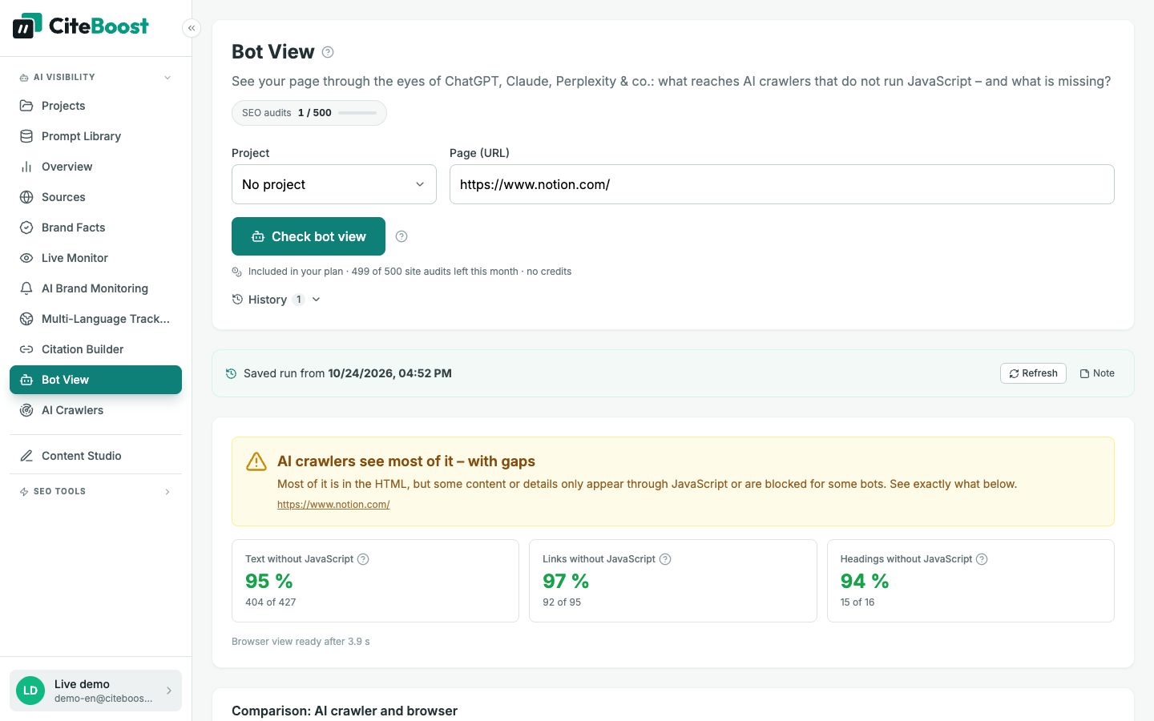Open AI Crawlers page
Viewport: 1154px width, 721px height.
(95, 410)
